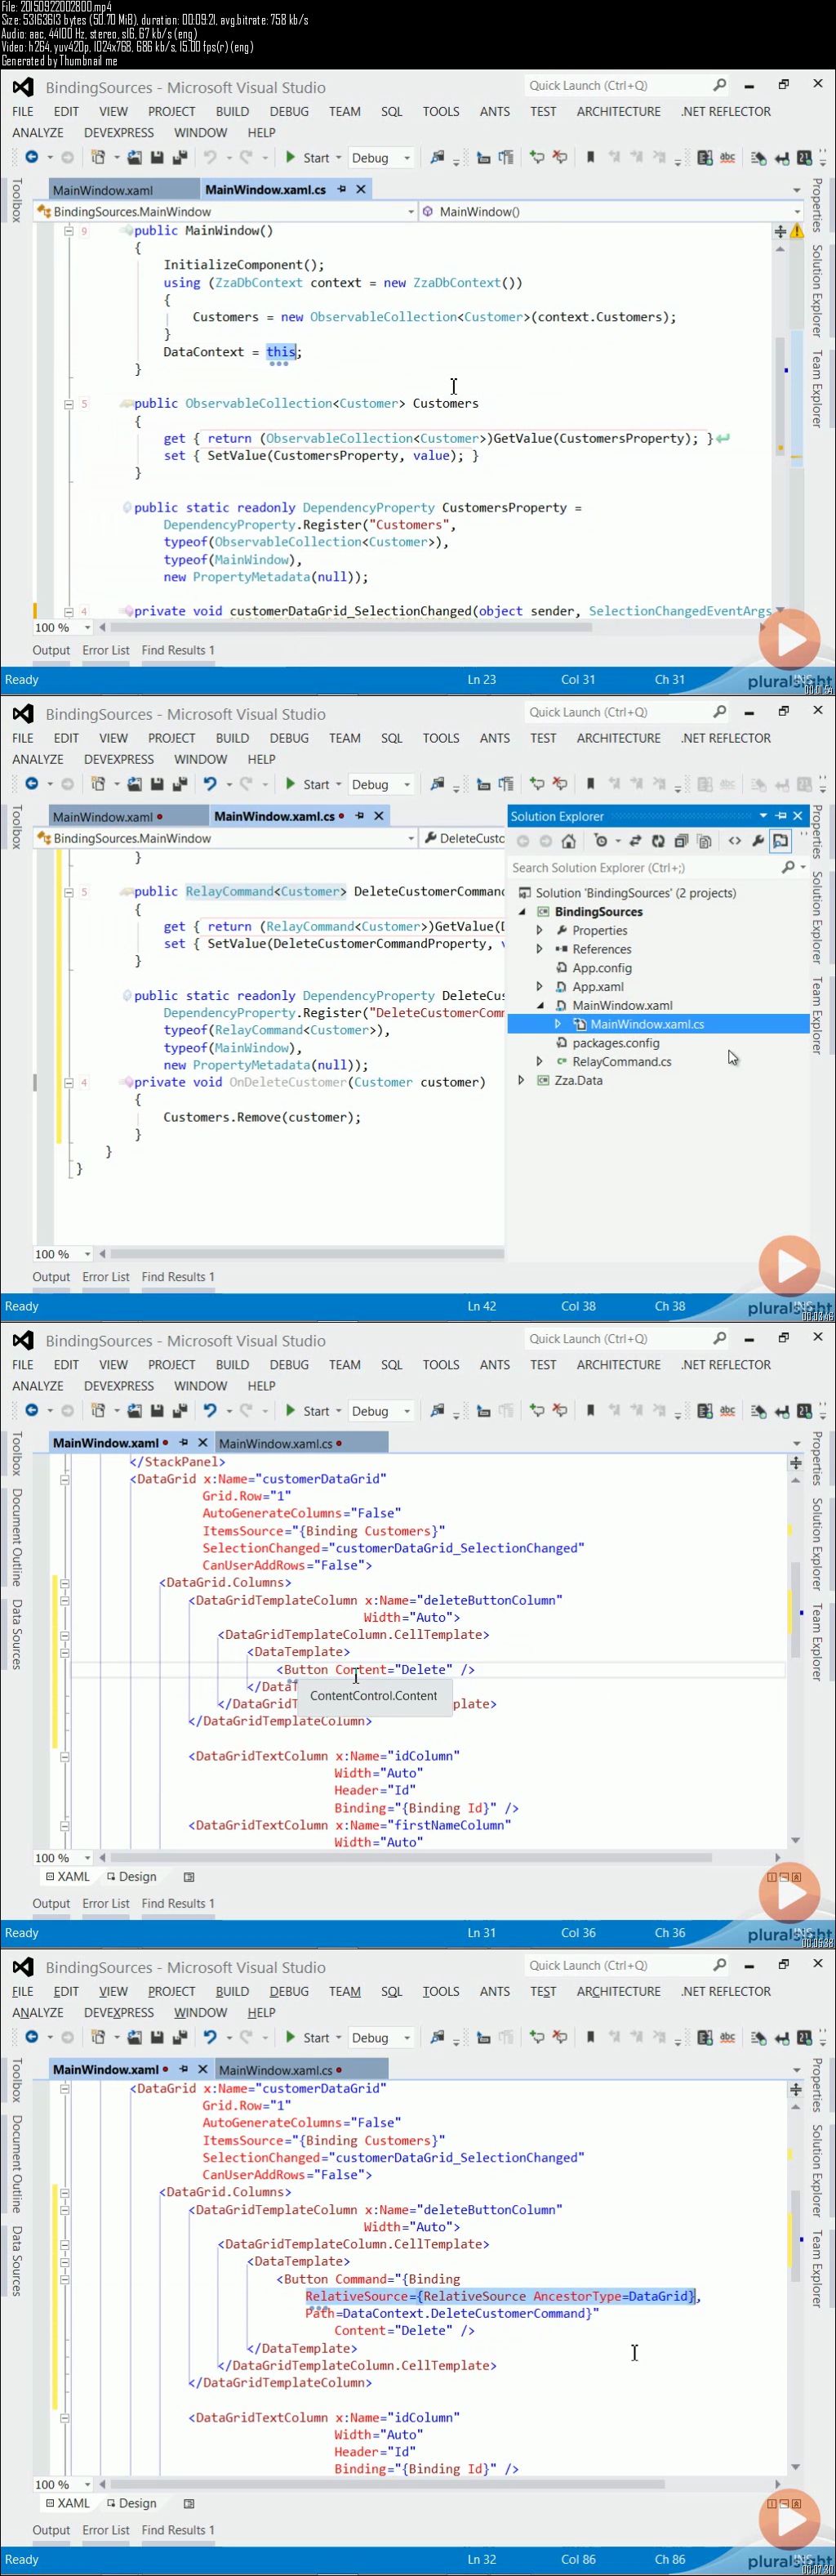Image resolution: width=836 pixels, height=2576 pixels.
Task: Toggle pin on MainWindow.xaml.cs tab in Ln 23 frame
Action: [x=341, y=189]
